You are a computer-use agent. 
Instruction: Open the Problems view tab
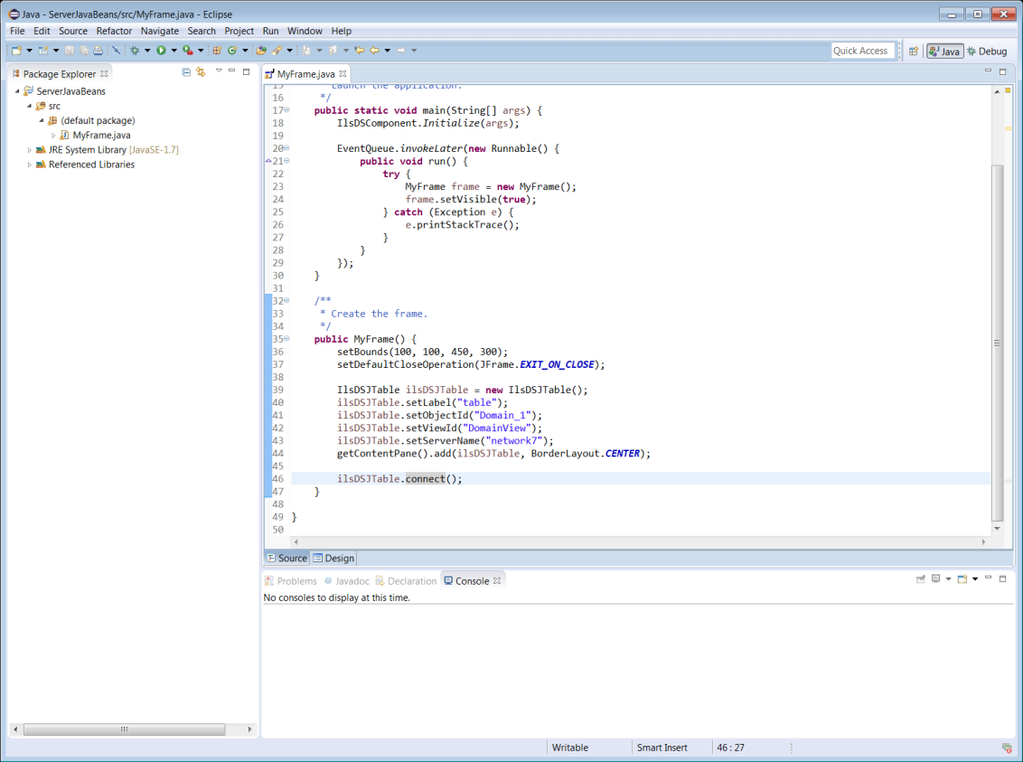[x=291, y=581]
